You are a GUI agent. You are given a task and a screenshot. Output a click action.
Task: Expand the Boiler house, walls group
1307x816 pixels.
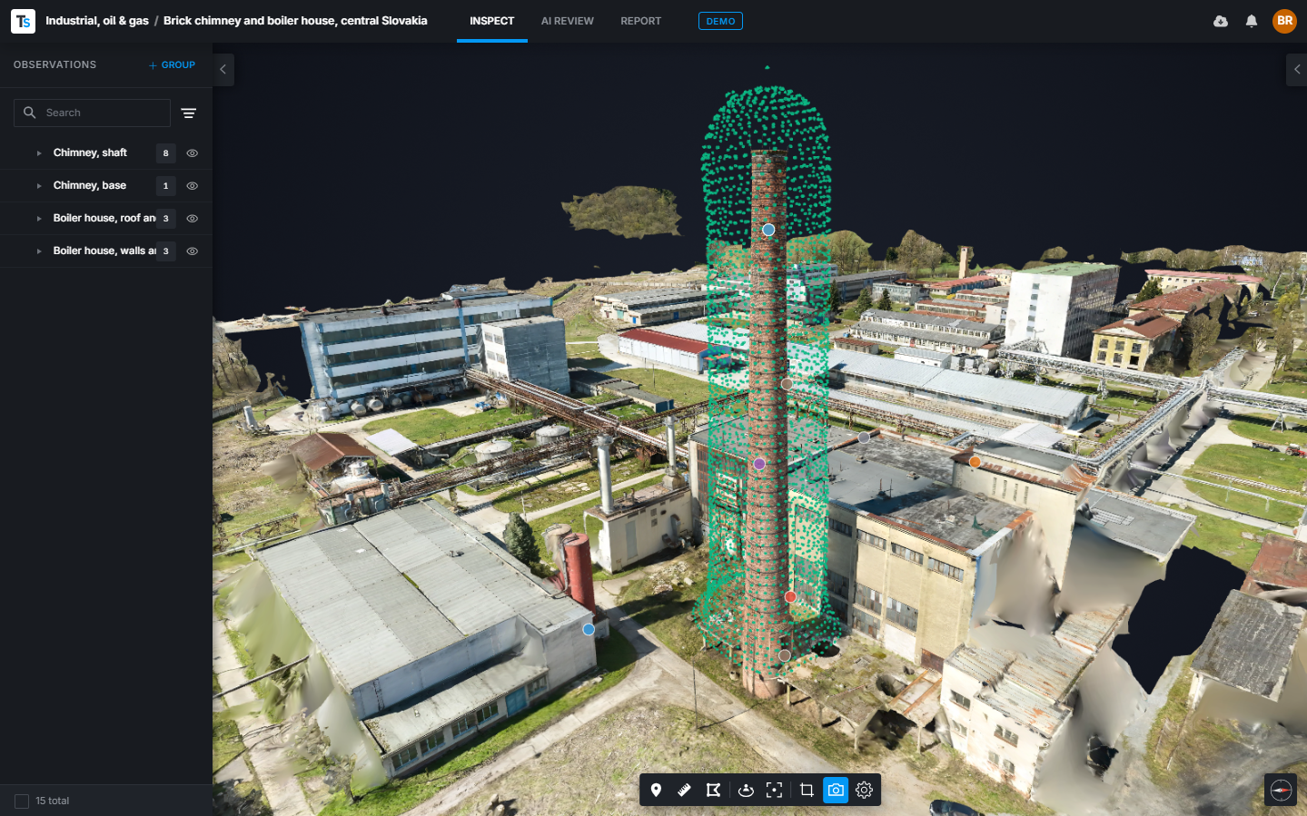click(39, 251)
